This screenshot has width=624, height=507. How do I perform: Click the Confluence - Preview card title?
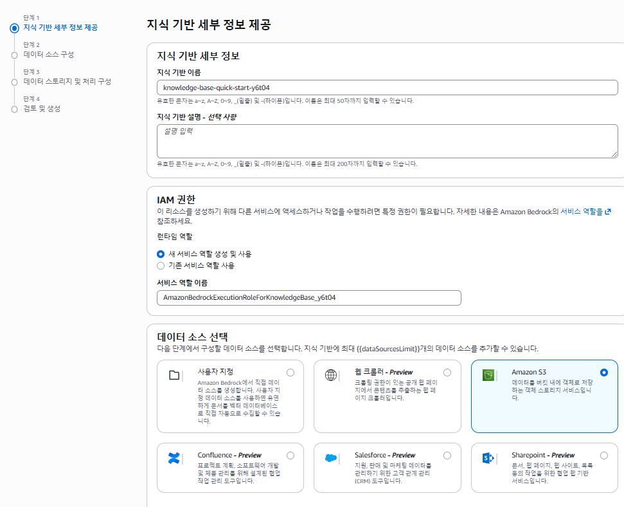click(x=229, y=455)
